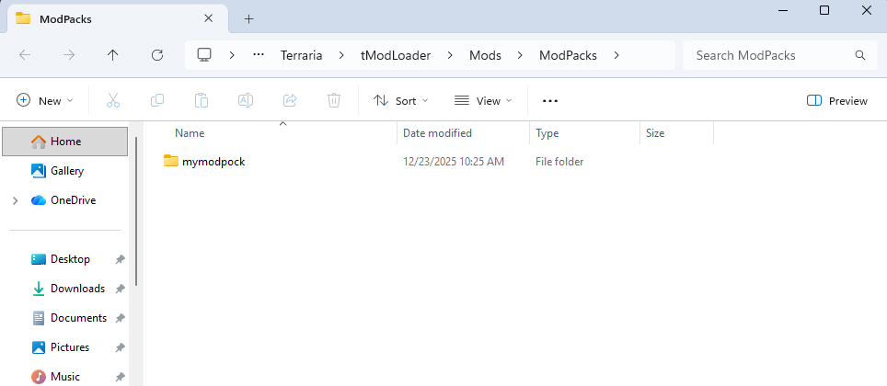Open OneDrive in the navigation pane

pos(65,200)
